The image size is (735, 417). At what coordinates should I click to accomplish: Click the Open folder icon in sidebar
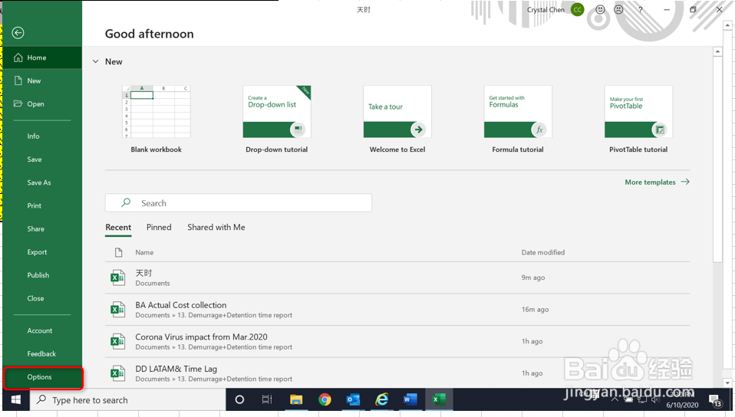pos(18,103)
